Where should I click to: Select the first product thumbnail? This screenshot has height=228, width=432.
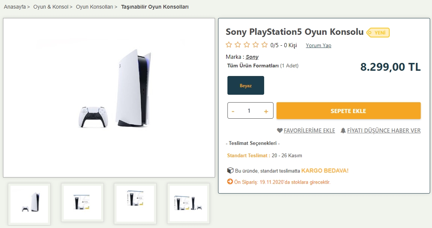coord(29,204)
